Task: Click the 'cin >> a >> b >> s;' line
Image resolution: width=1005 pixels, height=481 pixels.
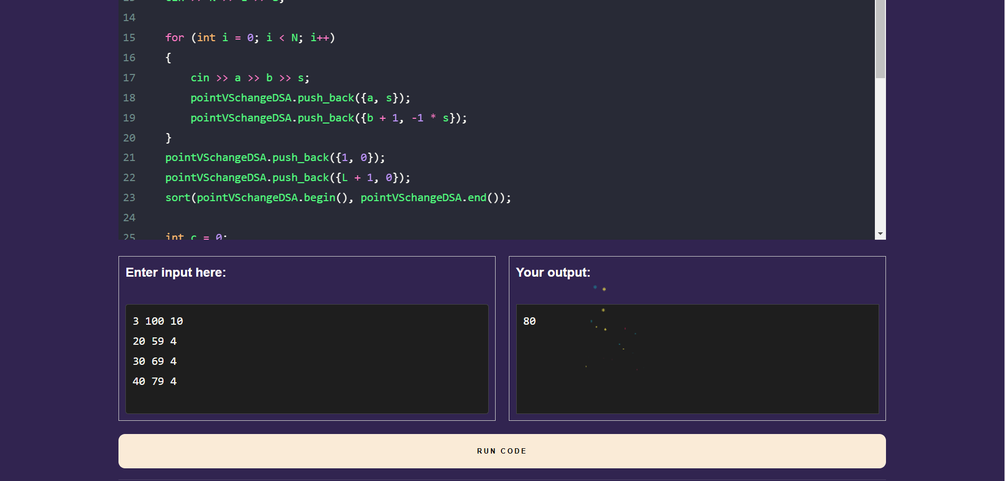Action: pos(250,78)
